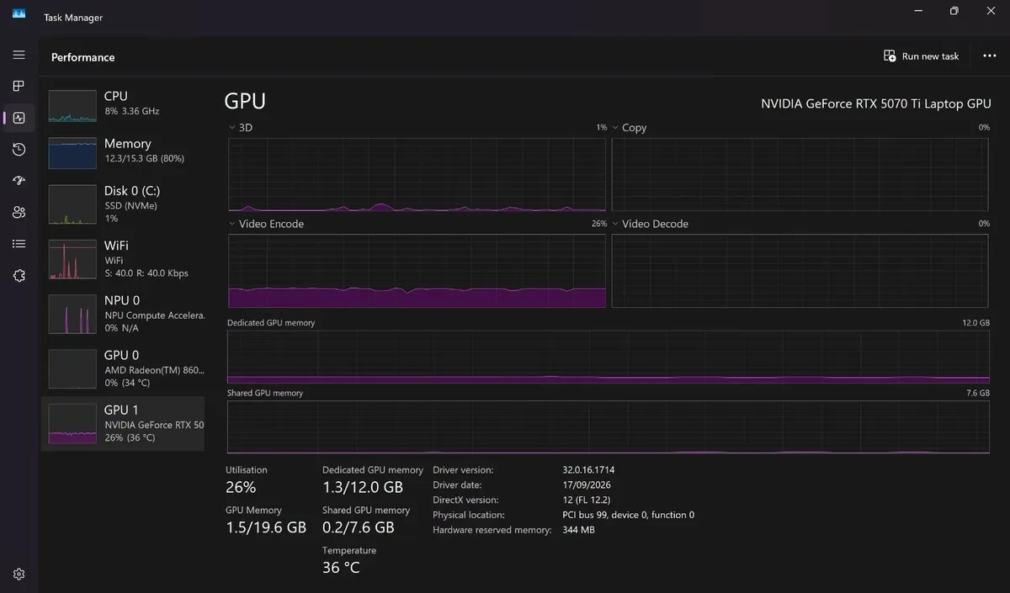
Task: Click the Temperature 36 °C value
Action: pyautogui.click(x=341, y=568)
